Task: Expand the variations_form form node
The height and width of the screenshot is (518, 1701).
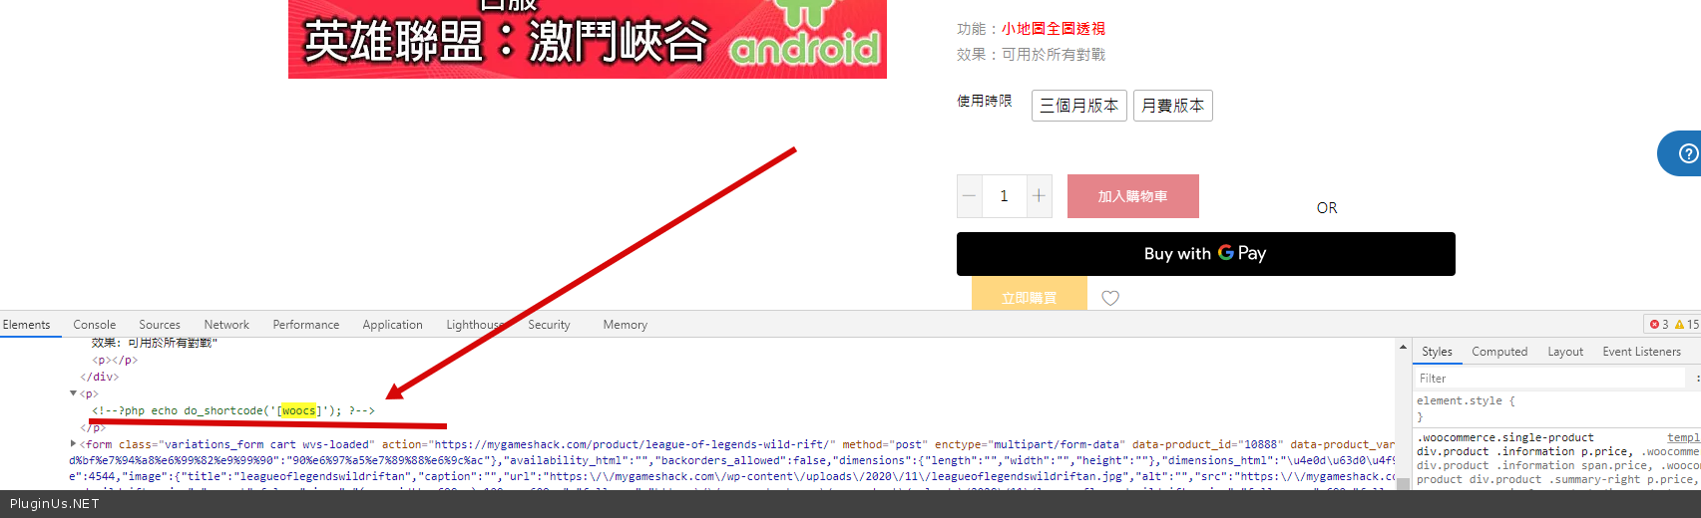Action: point(73,444)
